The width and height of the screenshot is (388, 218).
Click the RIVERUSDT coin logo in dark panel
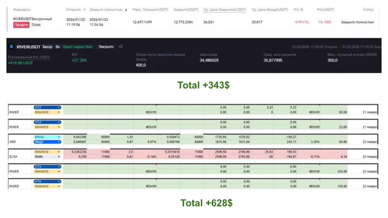tap(11, 47)
